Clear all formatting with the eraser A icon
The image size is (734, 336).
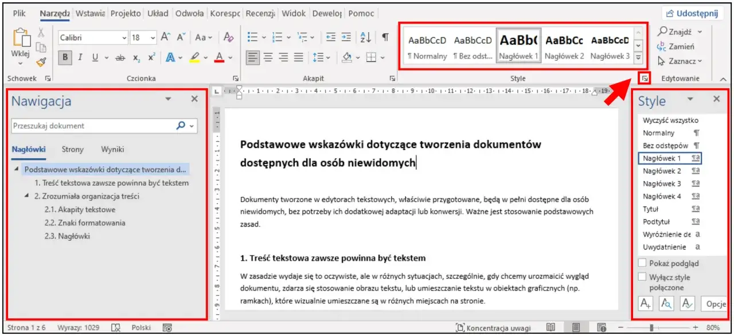(x=228, y=37)
